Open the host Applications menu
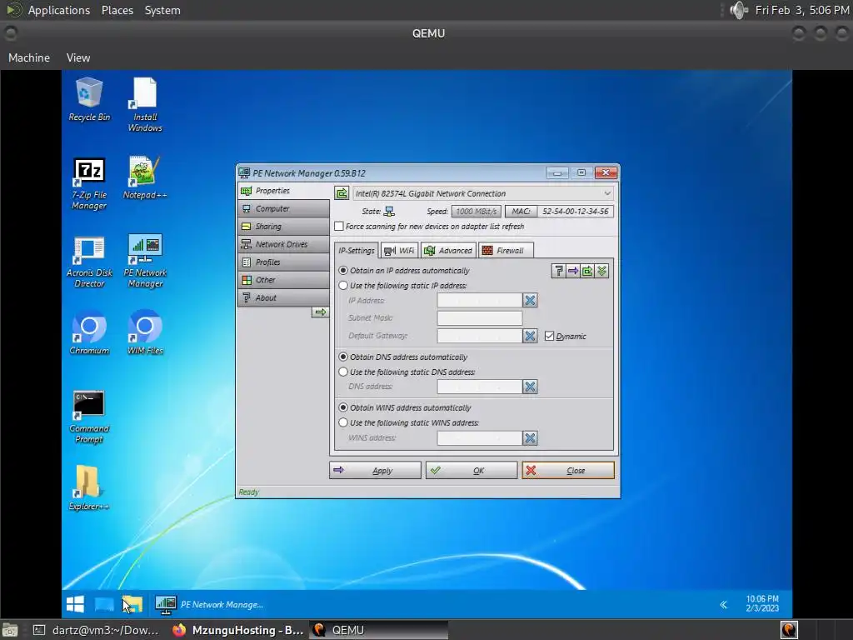This screenshot has height=640, width=853. pos(59,10)
